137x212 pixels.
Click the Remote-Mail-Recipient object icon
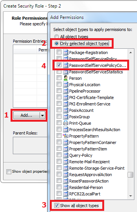(x=66, y=162)
